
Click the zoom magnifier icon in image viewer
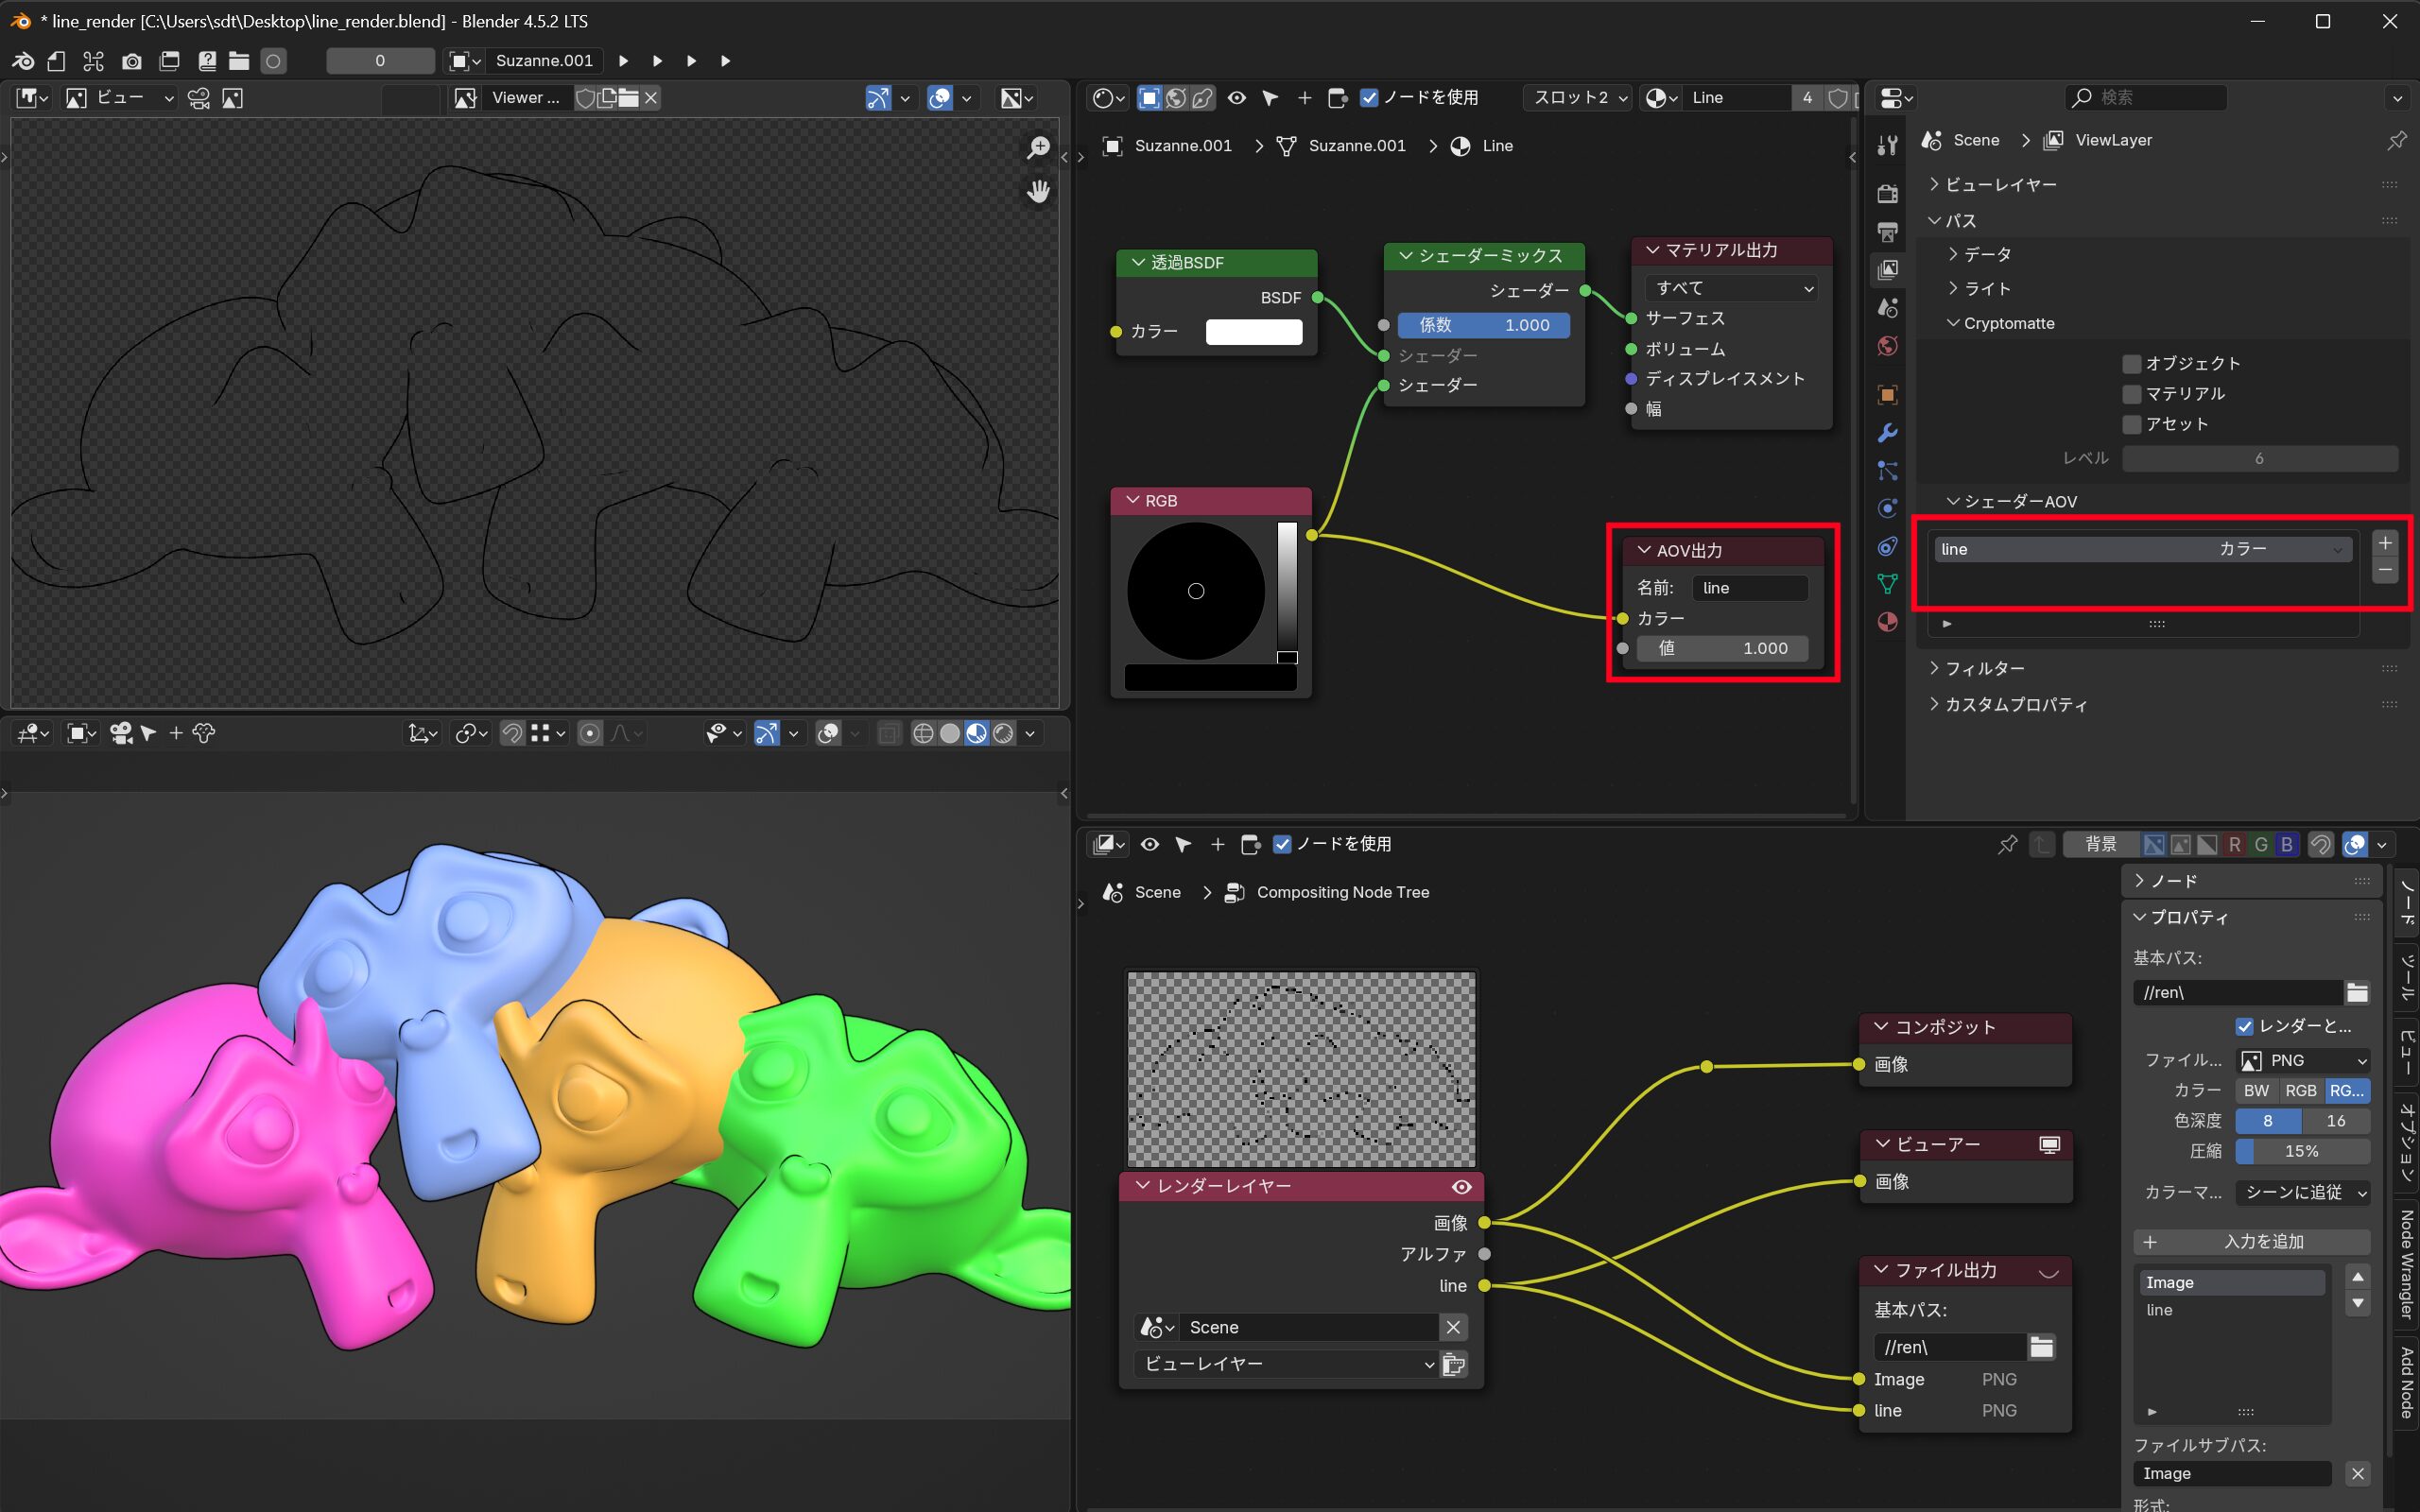(1039, 148)
